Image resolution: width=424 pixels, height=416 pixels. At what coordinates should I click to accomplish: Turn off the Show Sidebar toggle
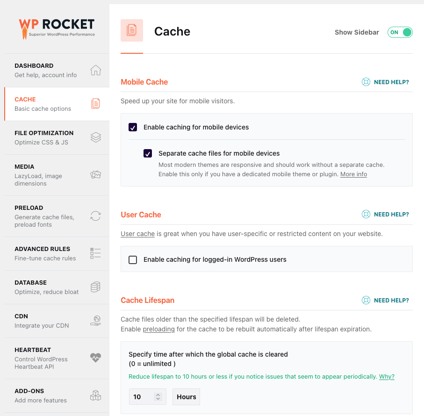tap(400, 32)
